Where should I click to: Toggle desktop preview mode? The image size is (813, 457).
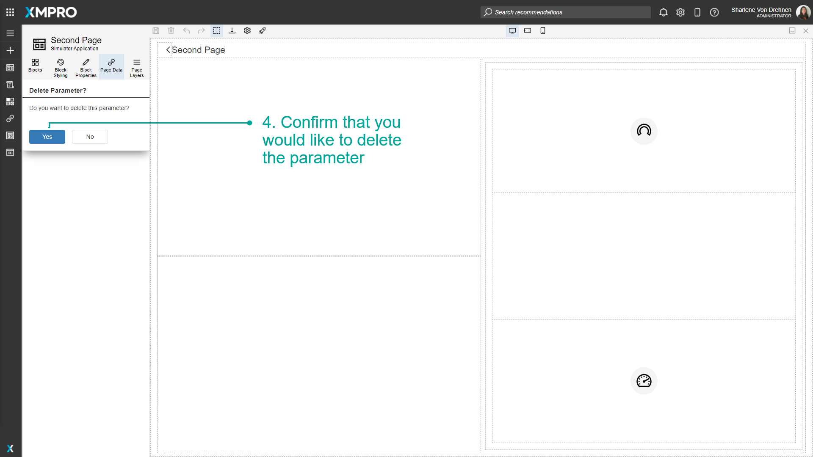click(512, 30)
